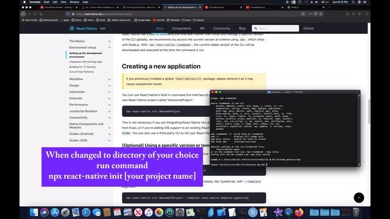Screen dimensions: 390x219
Task: Open the App Store dock icon
Action: 55,212
